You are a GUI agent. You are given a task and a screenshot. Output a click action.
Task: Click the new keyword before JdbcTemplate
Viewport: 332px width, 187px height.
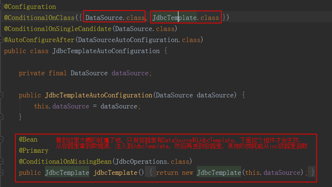[187, 173]
